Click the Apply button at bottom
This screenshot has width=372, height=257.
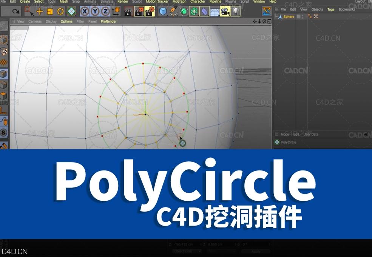(255, 251)
